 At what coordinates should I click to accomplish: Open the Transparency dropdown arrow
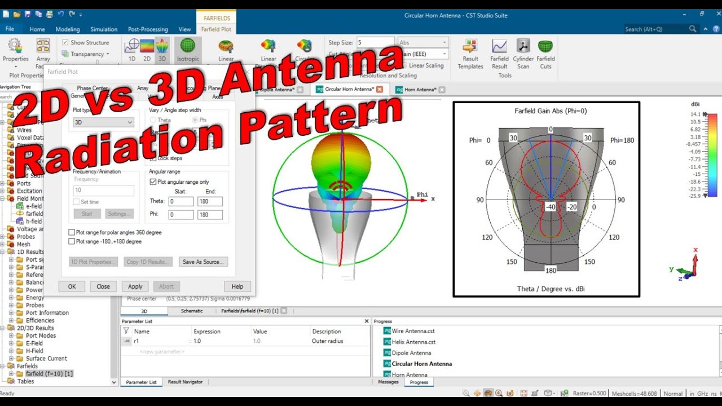[108, 54]
